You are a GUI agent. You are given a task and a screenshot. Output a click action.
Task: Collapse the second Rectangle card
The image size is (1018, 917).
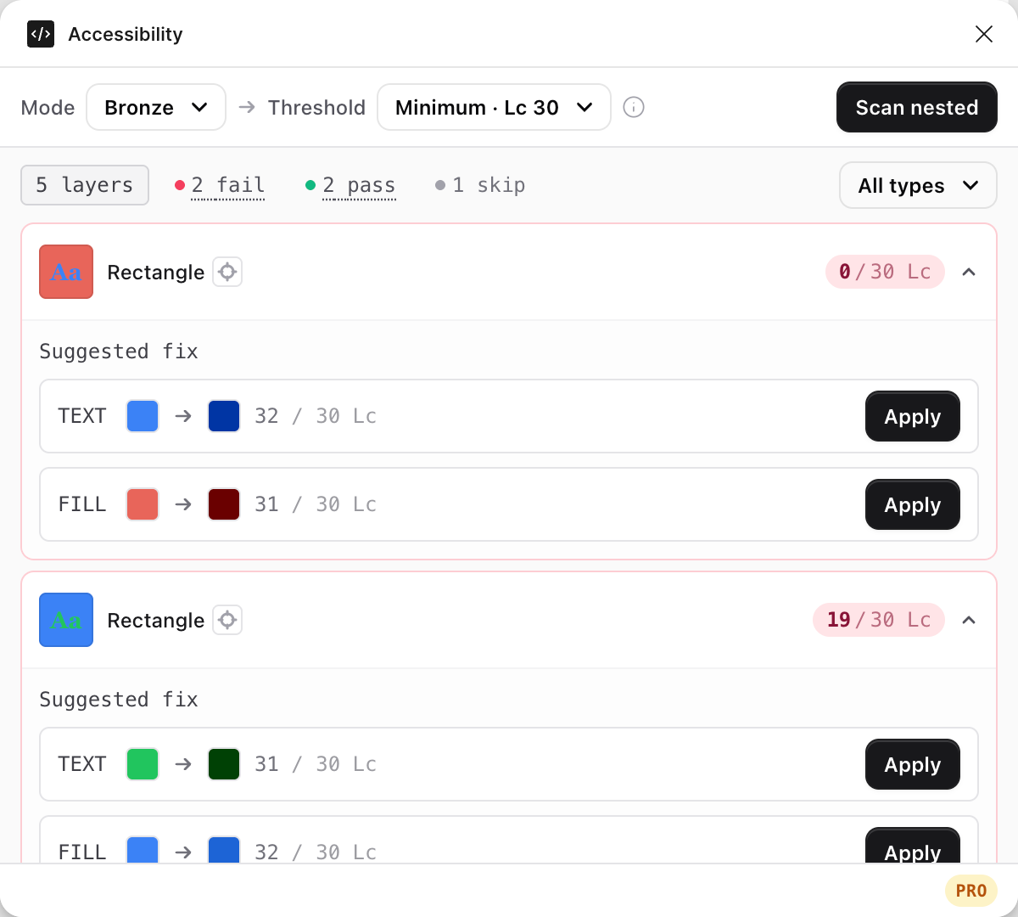[x=969, y=620]
